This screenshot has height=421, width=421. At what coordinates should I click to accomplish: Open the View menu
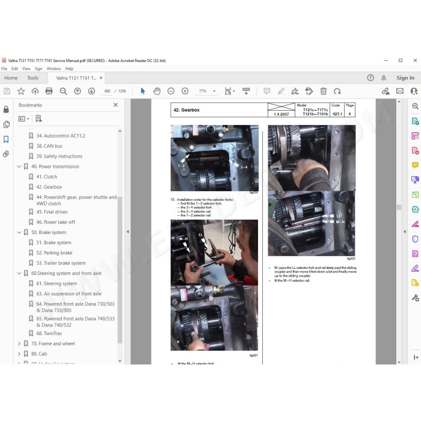26,69
